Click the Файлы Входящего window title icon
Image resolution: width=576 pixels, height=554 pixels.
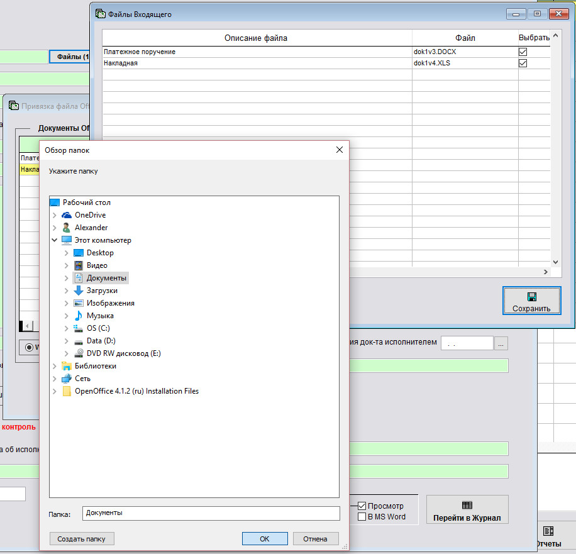(100, 14)
